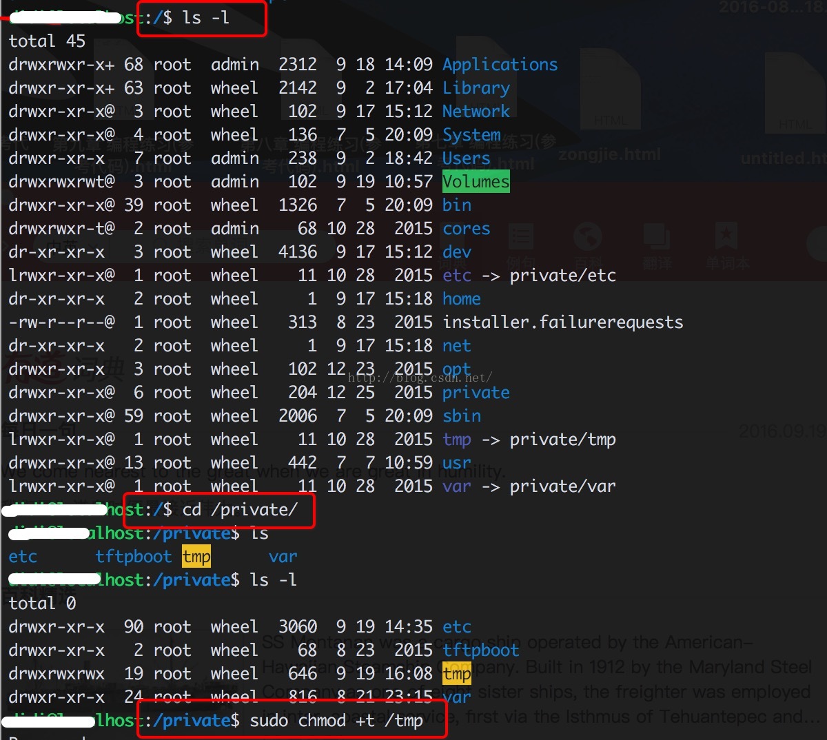Click the faint 百科 globe icon
The height and width of the screenshot is (740, 827).
588,238
